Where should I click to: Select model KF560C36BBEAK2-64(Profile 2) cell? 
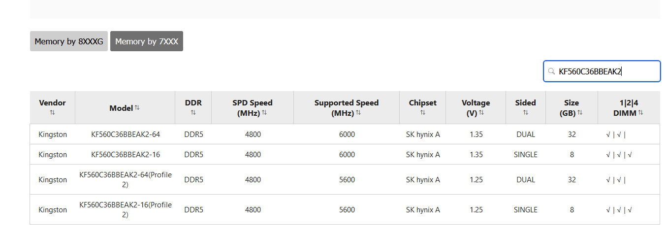(126, 180)
